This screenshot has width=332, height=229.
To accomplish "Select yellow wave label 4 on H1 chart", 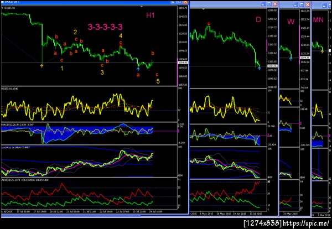I will (121, 35).
